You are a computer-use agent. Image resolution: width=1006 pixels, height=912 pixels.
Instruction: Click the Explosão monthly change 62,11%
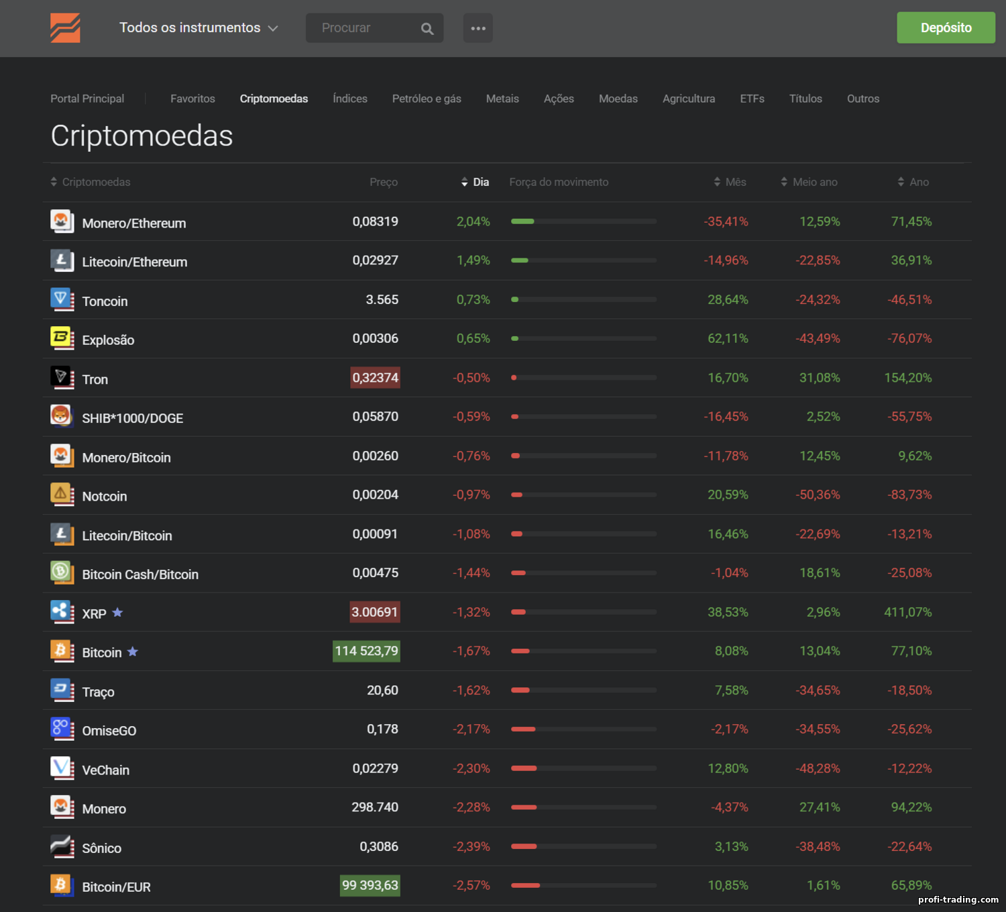click(x=728, y=339)
